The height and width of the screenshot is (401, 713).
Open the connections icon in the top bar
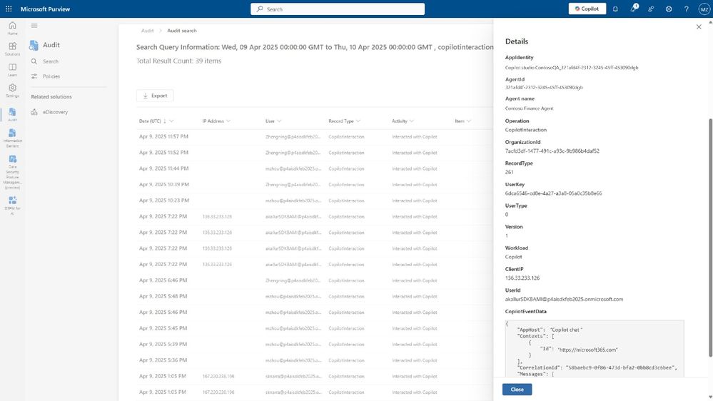651,9
